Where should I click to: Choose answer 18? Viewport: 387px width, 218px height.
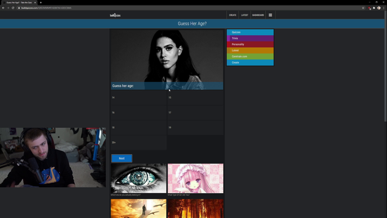coord(138,128)
